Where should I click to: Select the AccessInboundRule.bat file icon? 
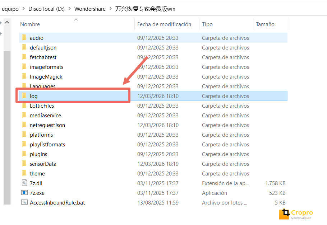pos(24,202)
